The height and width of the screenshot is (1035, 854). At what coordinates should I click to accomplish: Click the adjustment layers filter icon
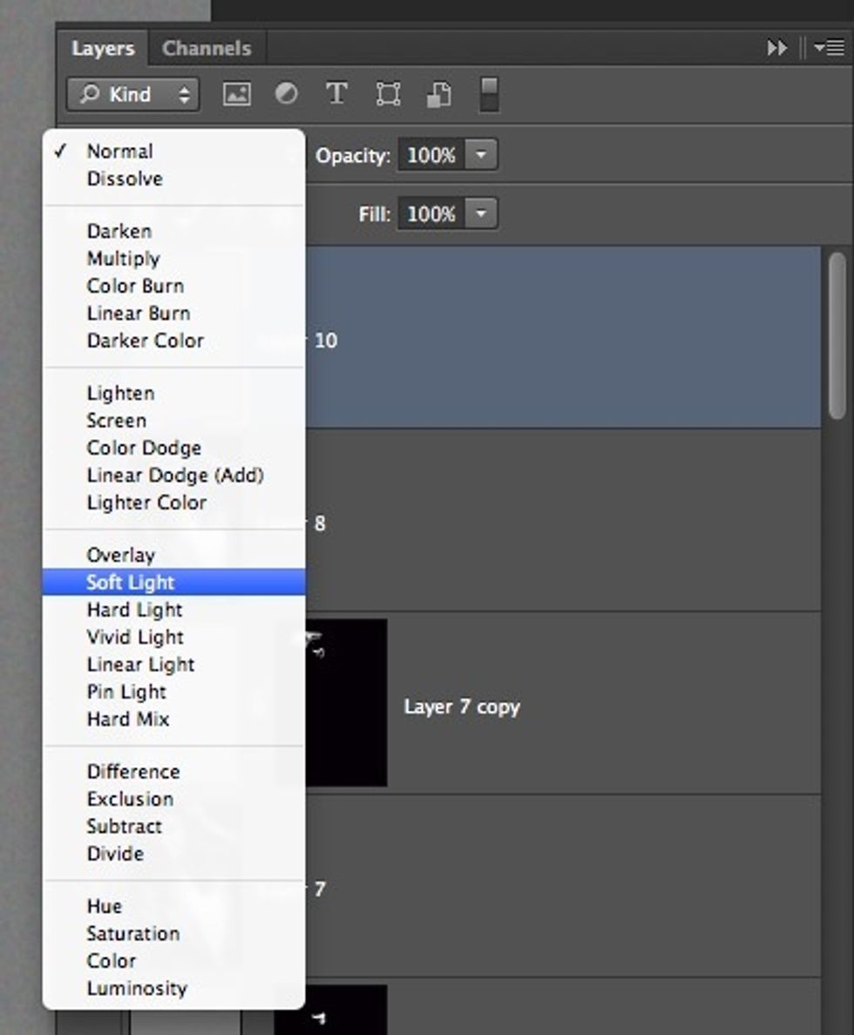click(x=285, y=94)
